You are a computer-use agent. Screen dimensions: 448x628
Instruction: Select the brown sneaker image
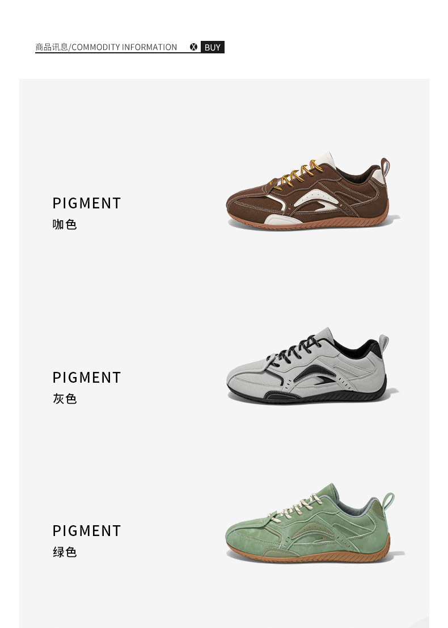click(x=313, y=191)
